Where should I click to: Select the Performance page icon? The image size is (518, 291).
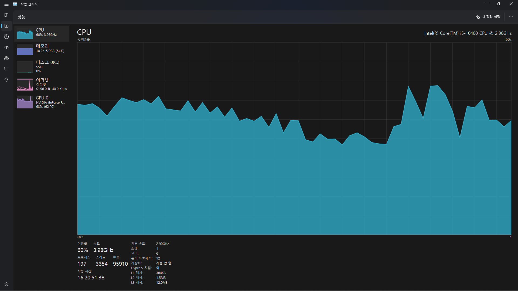[x=6, y=26]
